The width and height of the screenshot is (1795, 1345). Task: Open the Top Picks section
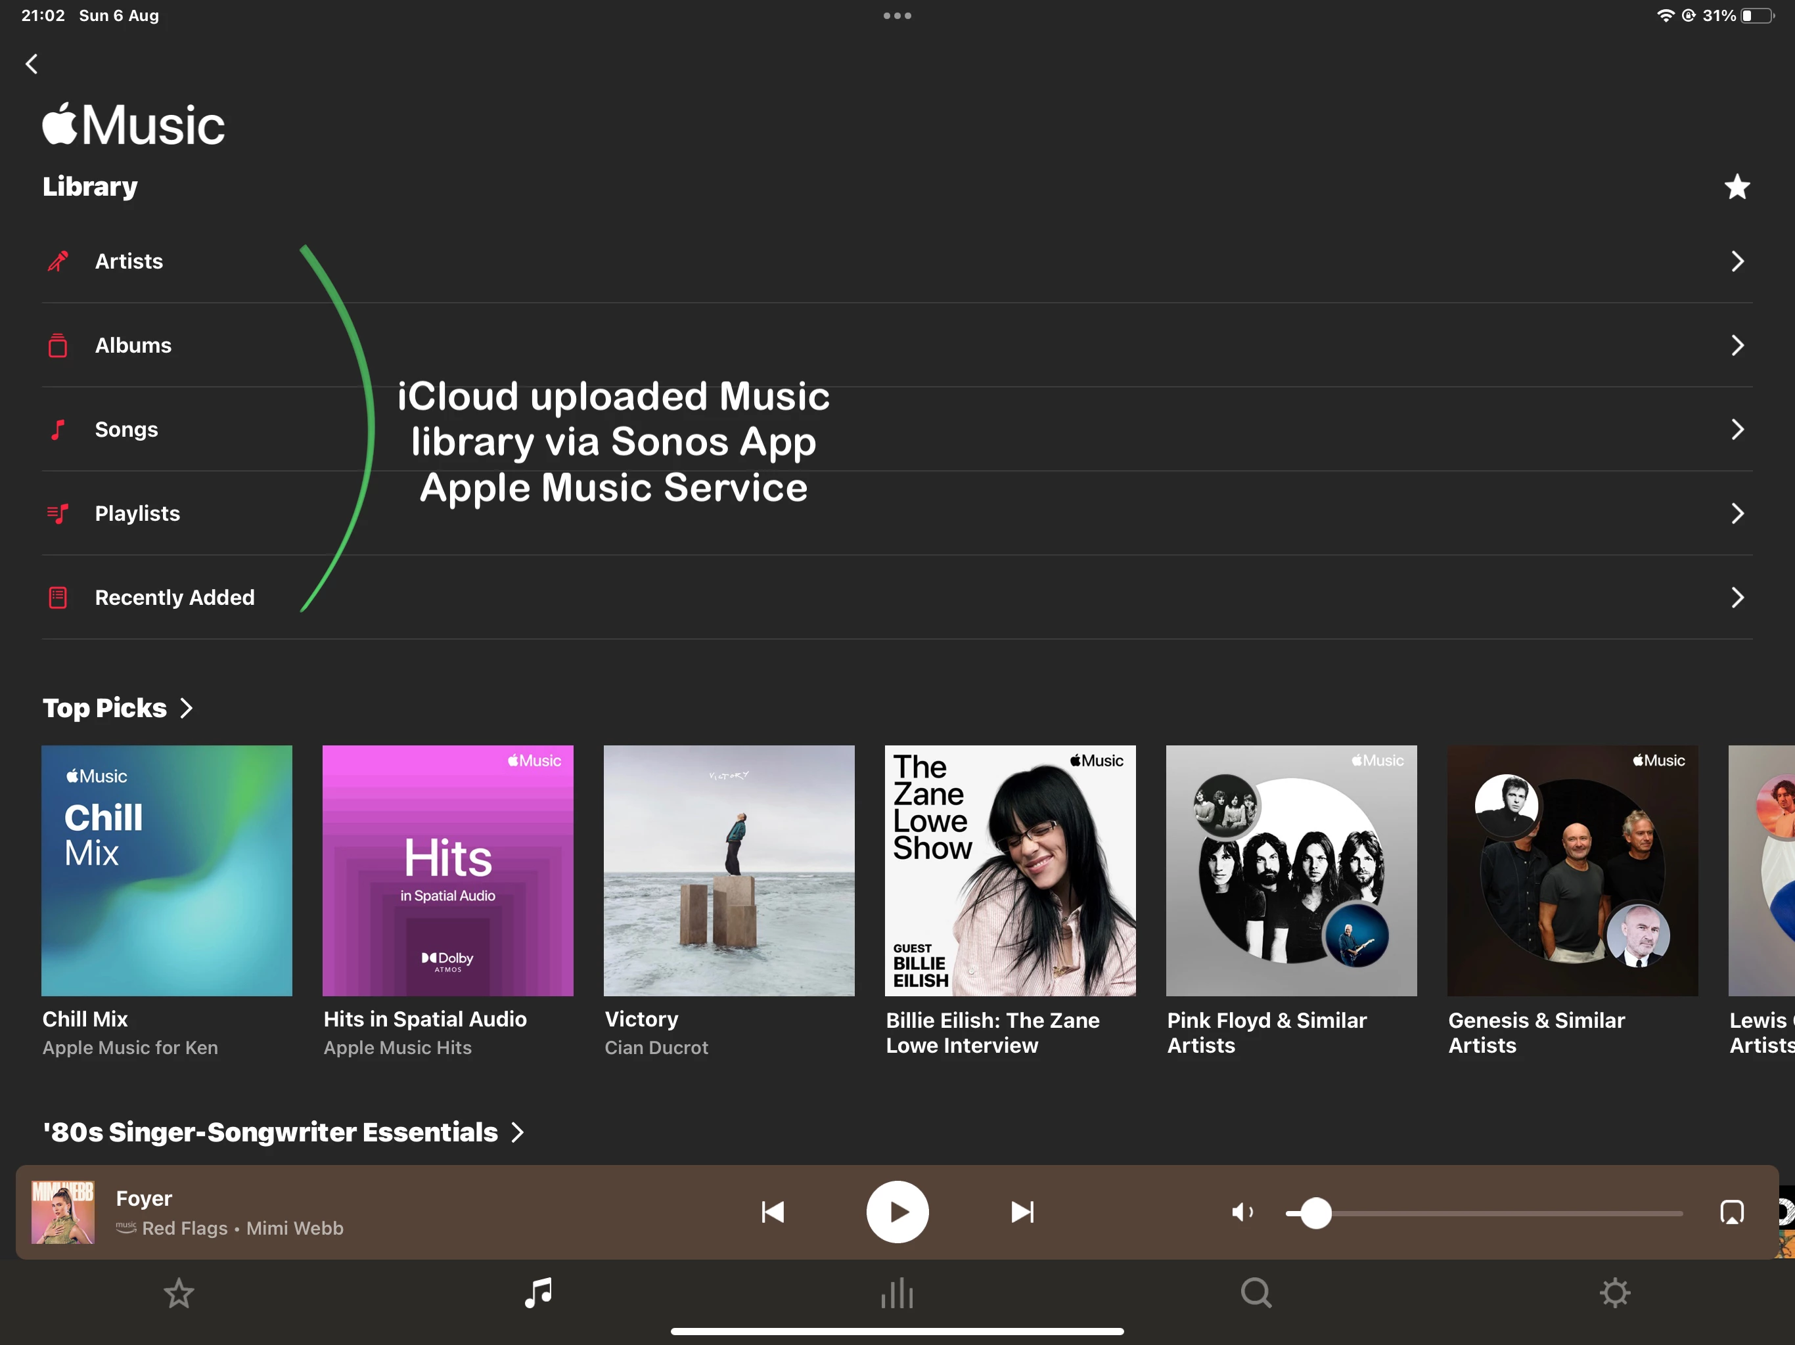118,708
